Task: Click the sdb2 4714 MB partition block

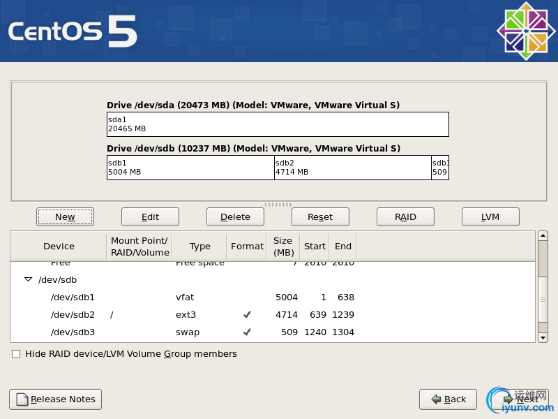Action: (353, 168)
